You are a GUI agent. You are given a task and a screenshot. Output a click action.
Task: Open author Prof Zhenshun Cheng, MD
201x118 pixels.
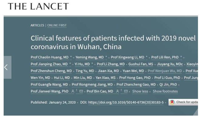(x=51, y=71)
